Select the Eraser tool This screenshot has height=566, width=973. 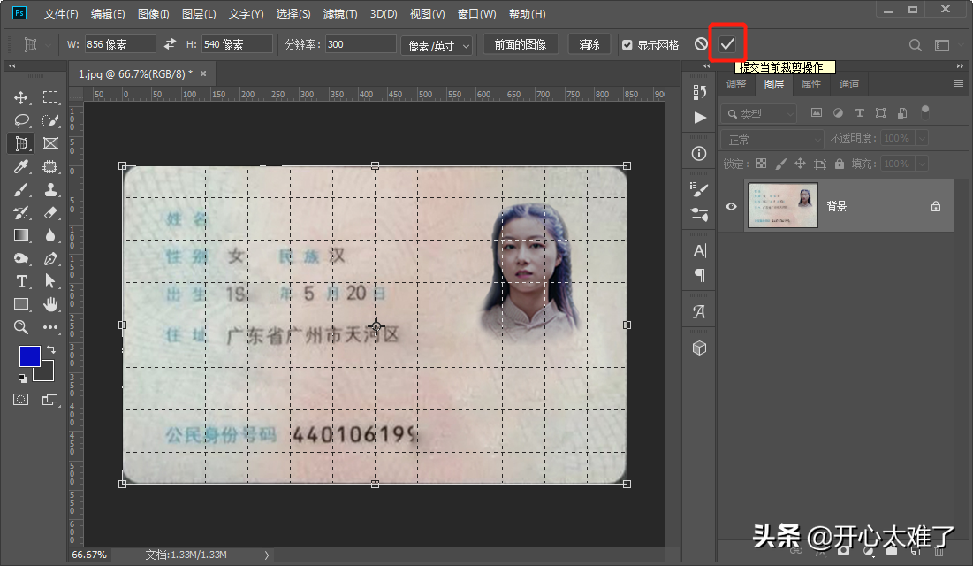point(50,212)
